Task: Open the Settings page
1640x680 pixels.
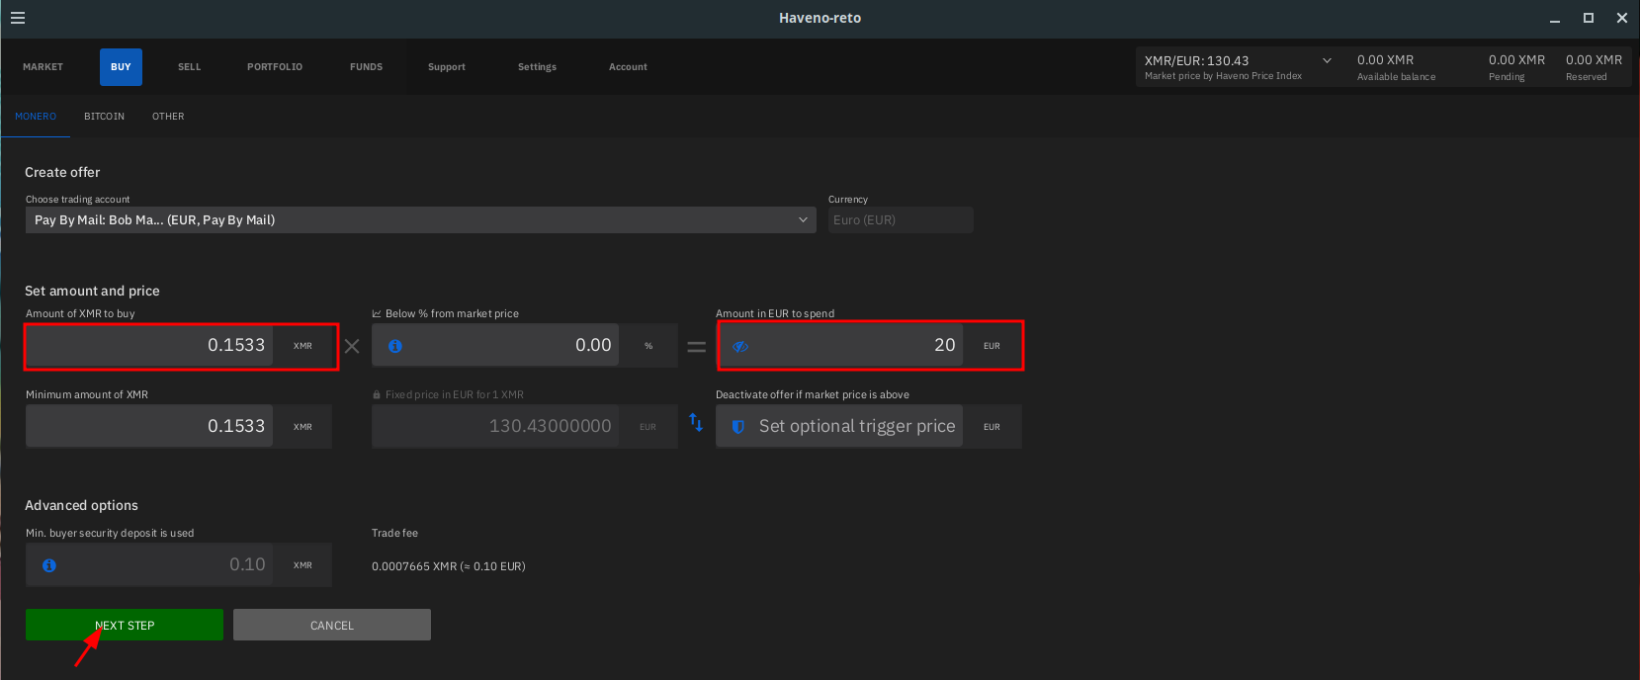Action: point(537,67)
